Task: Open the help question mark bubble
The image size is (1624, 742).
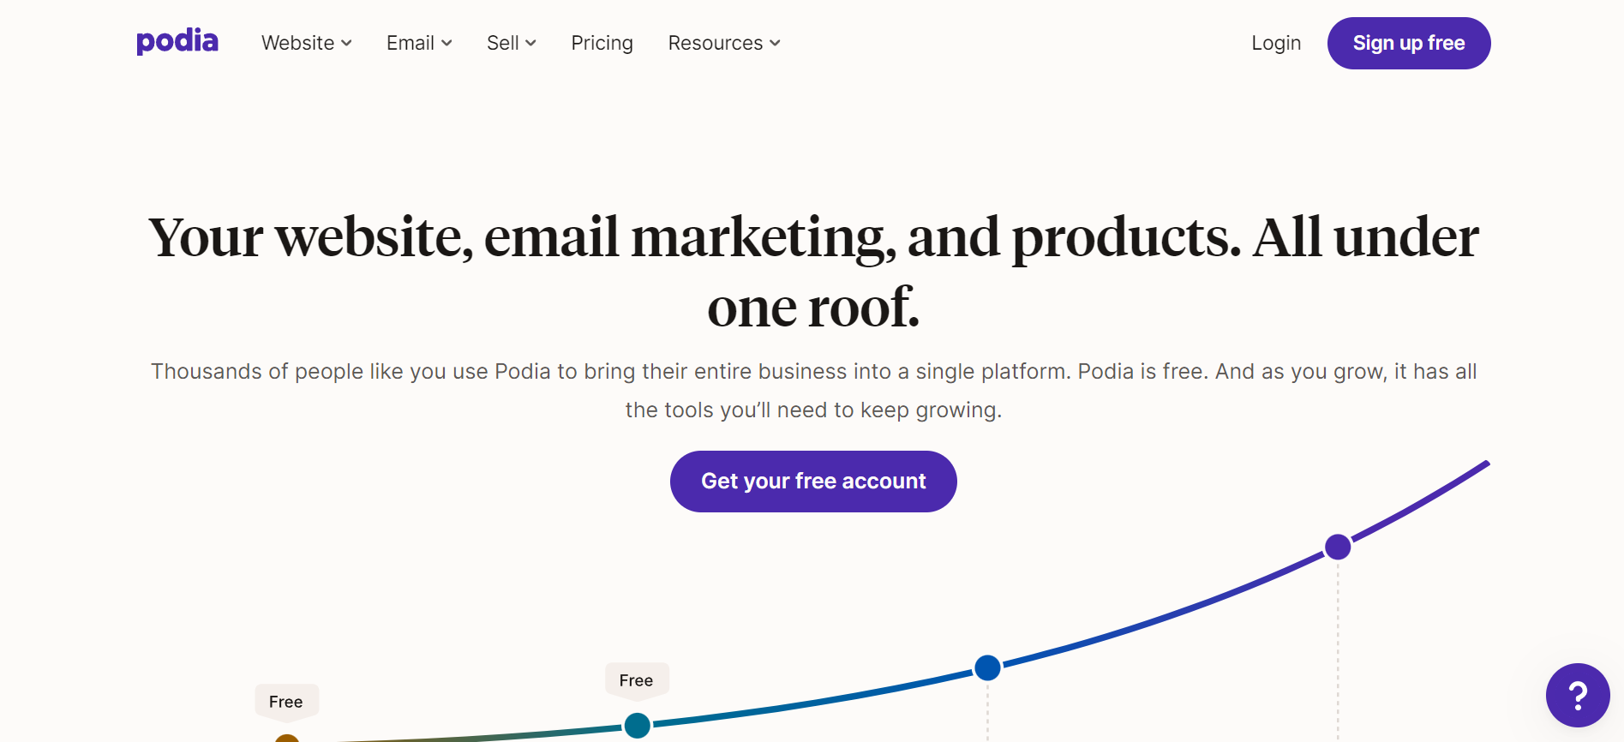Action: pyautogui.click(x=1577, y=695)
